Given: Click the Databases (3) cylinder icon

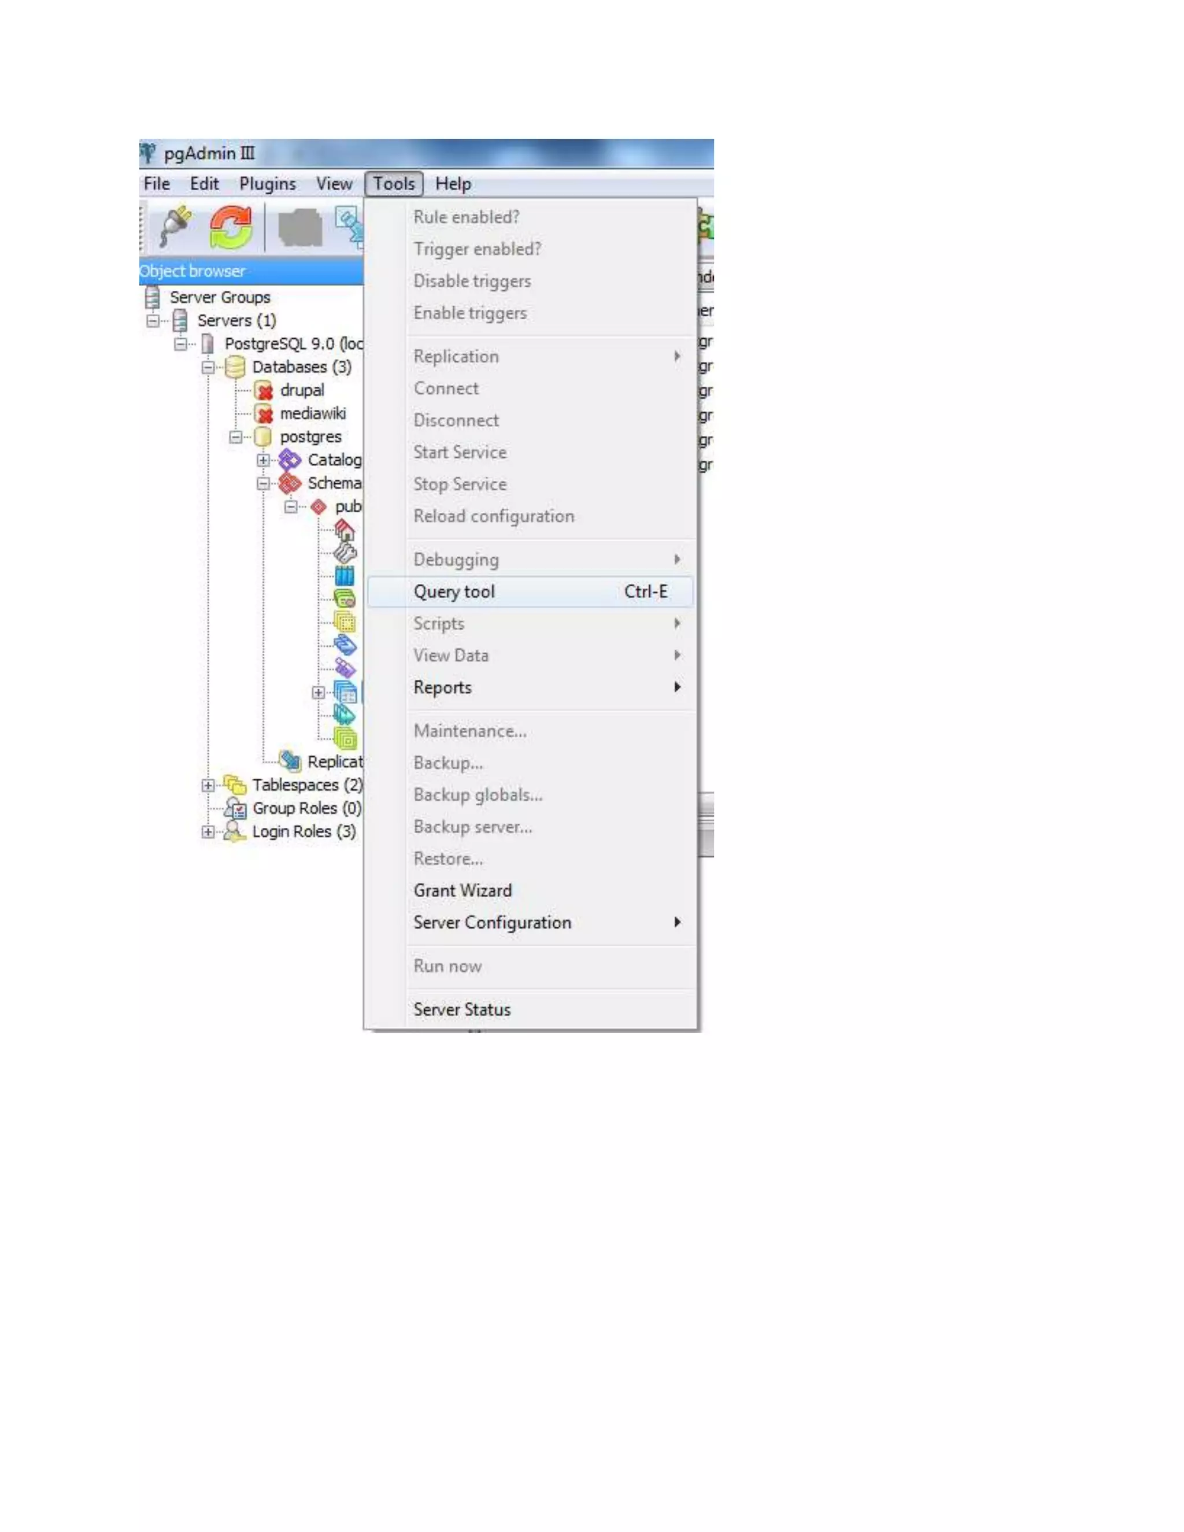Looking at the screenshot, I should point(235,367).
